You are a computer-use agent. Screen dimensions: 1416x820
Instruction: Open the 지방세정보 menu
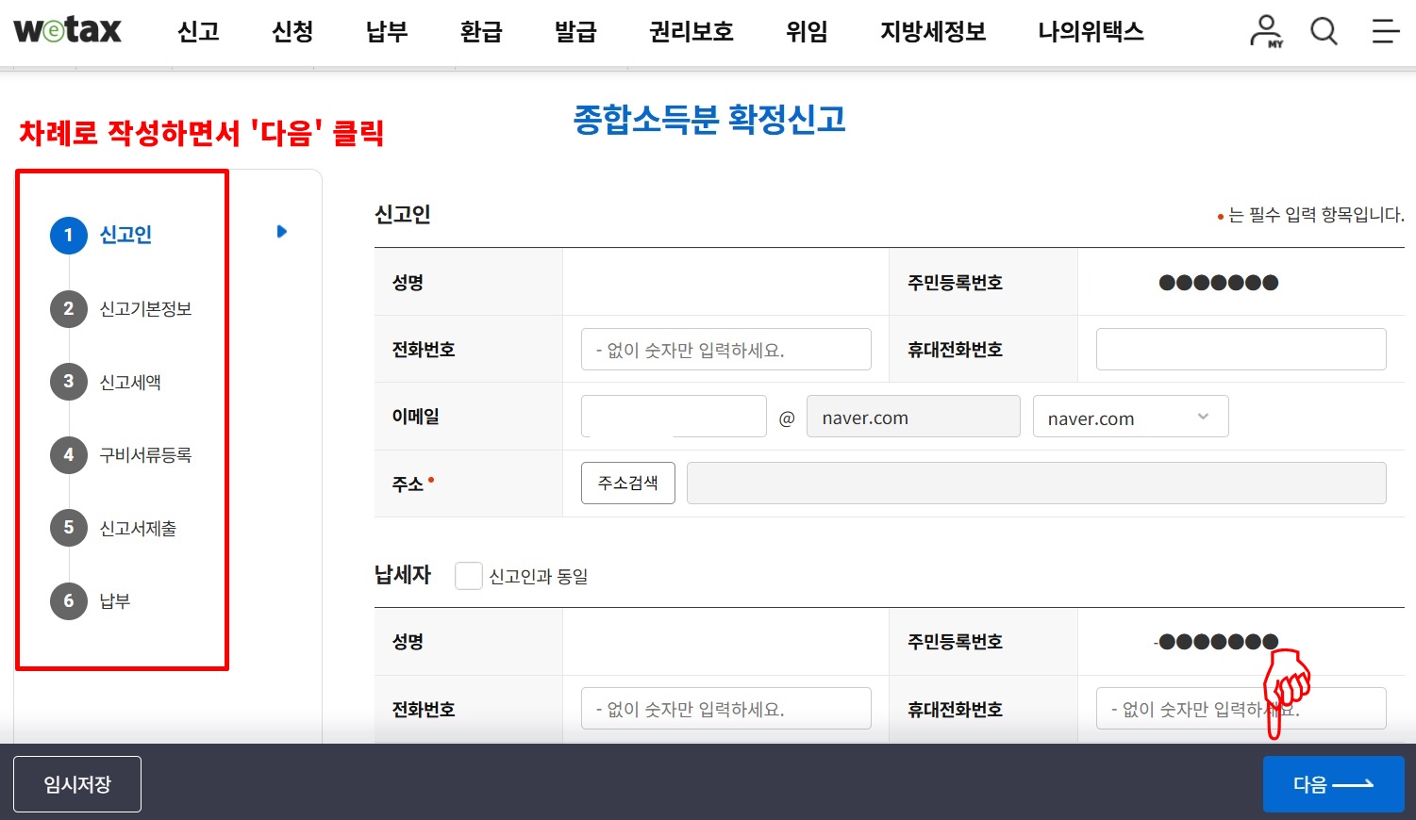click(x=931, y=30)
